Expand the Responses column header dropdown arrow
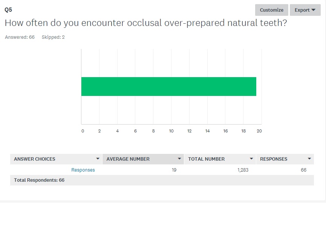The height and width of the screenshot is (231, 326). [x=309, y=159]
